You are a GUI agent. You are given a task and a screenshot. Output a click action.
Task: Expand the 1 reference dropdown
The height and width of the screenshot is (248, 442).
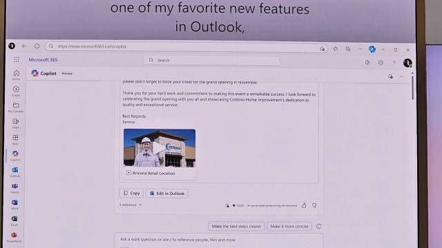(x=131, y=205)
